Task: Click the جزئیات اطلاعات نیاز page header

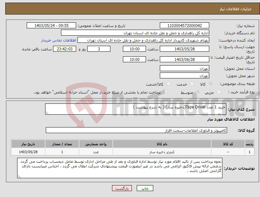Action: pos(236,9)
